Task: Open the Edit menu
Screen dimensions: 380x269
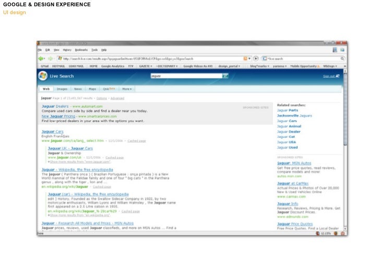Action: [x=47, y=50]
